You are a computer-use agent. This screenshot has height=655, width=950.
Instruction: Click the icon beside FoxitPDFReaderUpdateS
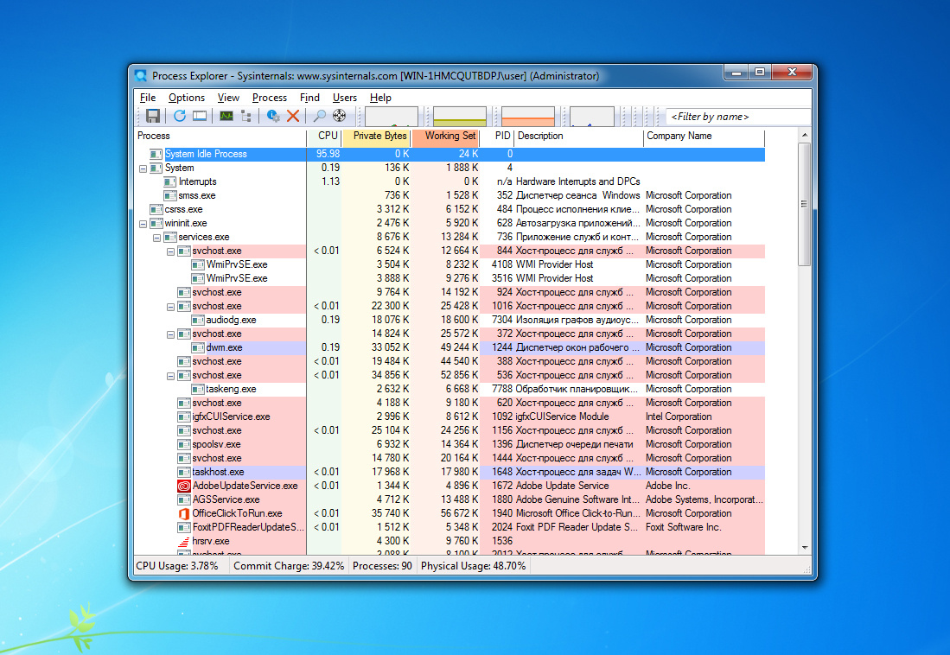(183, 527)
